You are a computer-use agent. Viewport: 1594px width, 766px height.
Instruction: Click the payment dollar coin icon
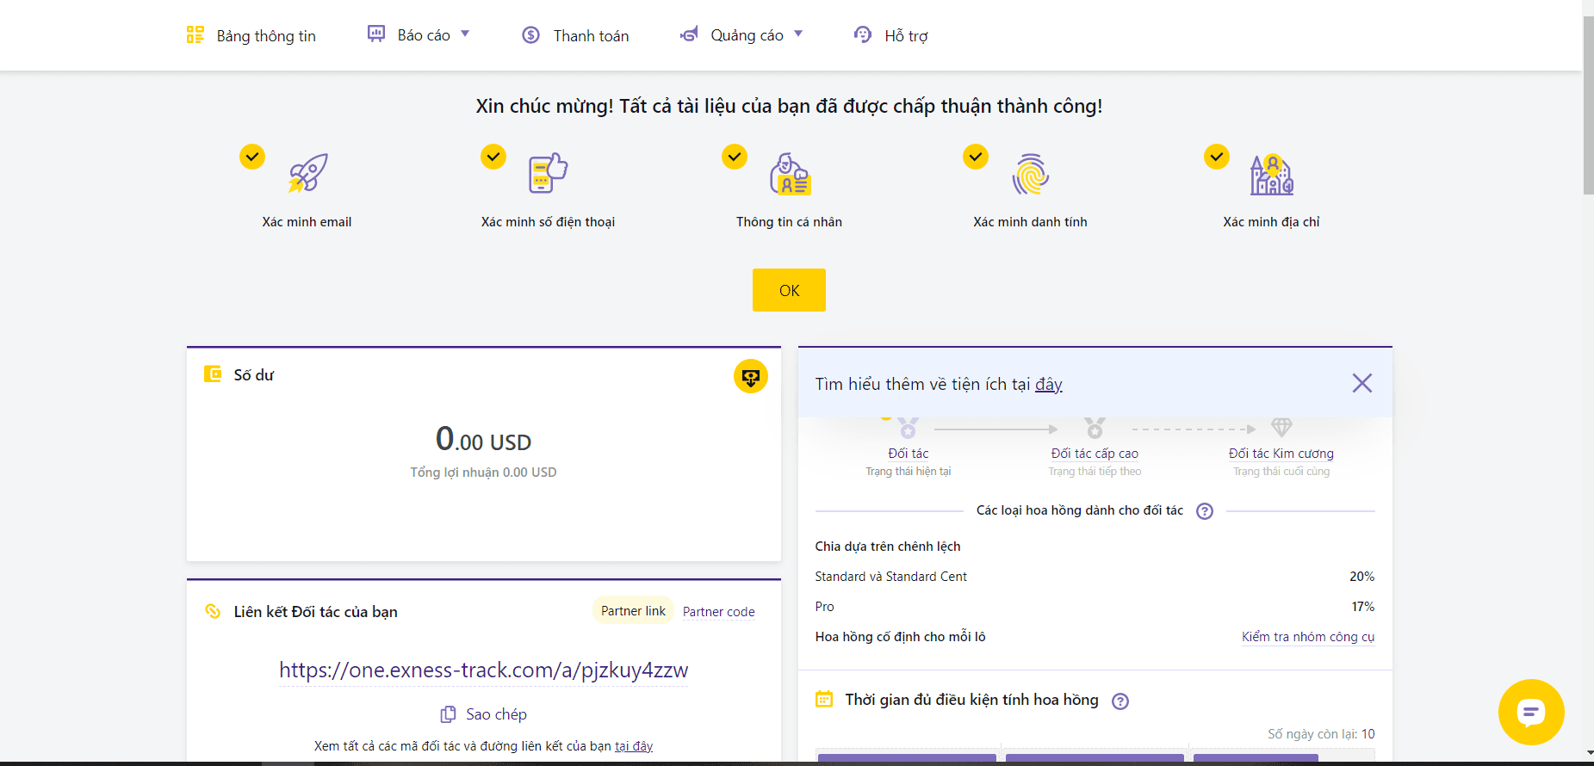coord(531,34)
